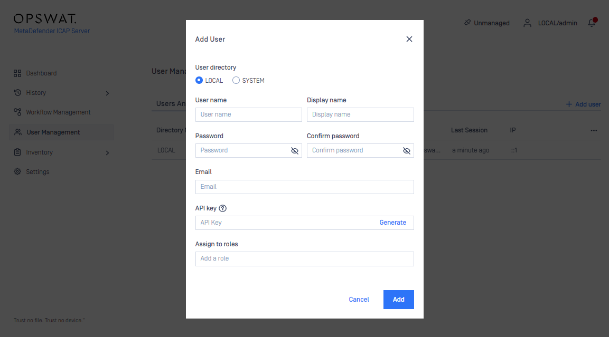609x337 pixels.
Task: Click the Email input field
Action: pyautogui.click(x=304, y=187)
